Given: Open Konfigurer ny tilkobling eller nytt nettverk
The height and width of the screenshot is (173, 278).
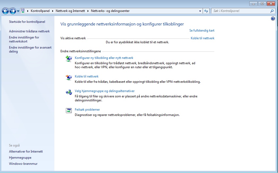Looking at the screenshot, I should point(104,58).
